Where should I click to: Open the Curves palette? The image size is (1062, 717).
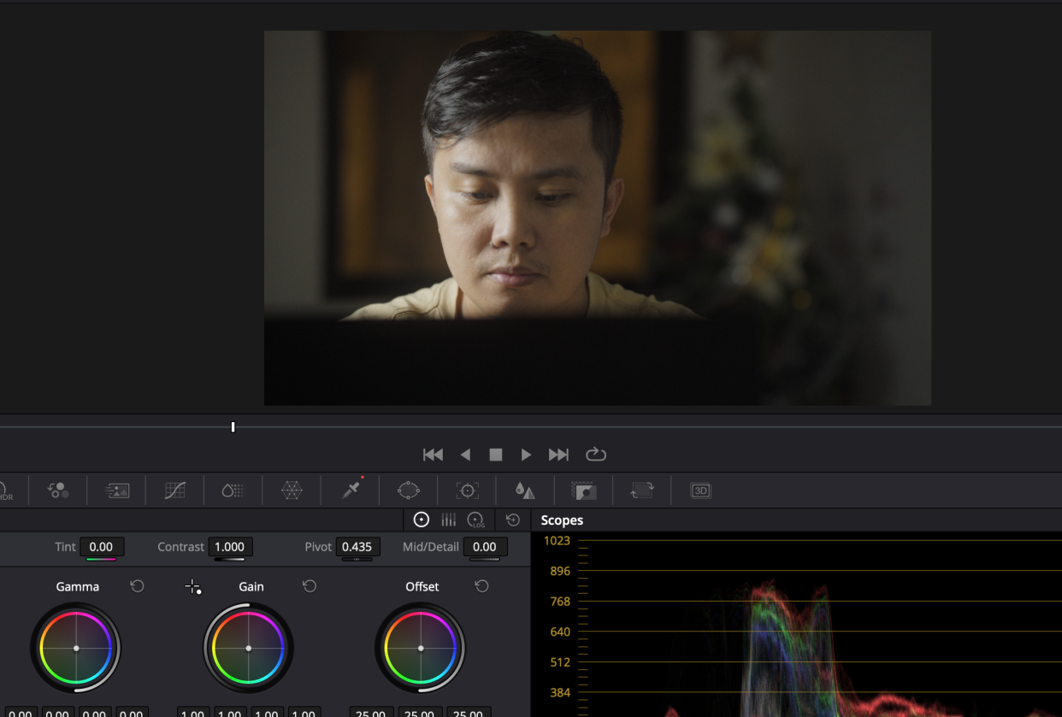pyautogui.click(x=174, y=491)
